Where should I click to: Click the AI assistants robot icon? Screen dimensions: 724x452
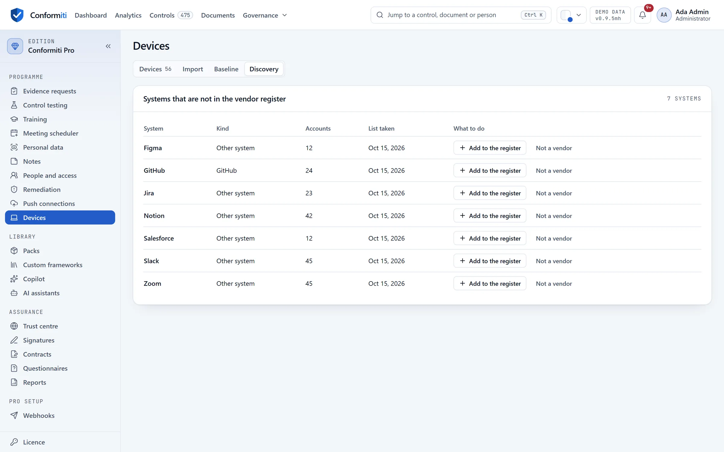coord(14,293)
